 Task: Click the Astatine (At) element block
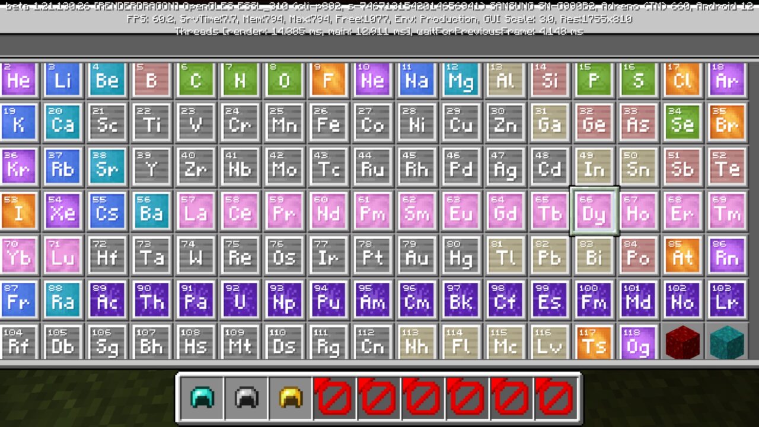(682, 256)
